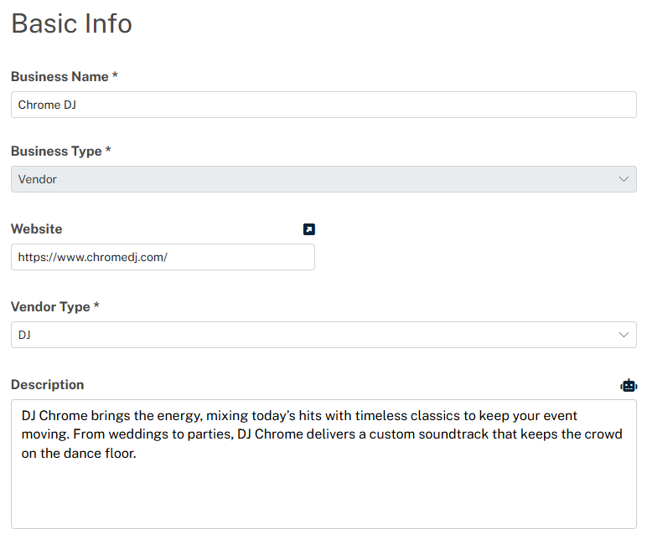Click inside the Description text area

point(323,464)
